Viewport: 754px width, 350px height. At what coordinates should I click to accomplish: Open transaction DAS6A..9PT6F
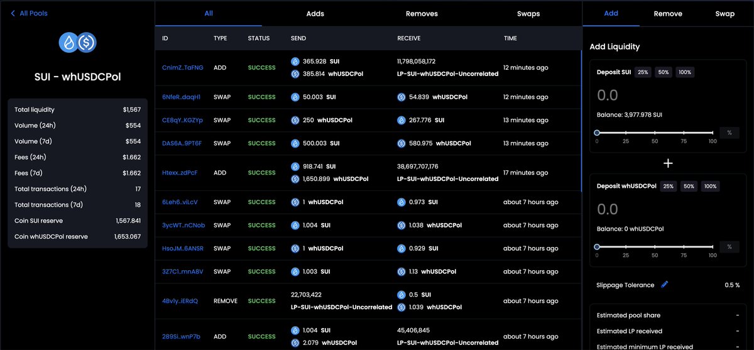(182, 143)
